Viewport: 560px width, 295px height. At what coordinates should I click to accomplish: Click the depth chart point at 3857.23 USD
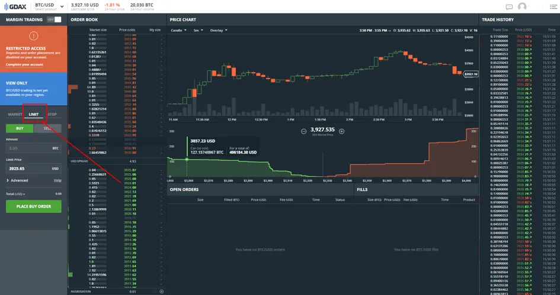tap(187, 159)
